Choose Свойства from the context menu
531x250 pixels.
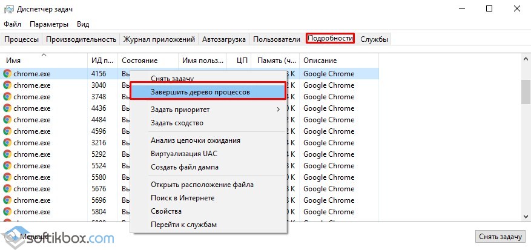166,211
